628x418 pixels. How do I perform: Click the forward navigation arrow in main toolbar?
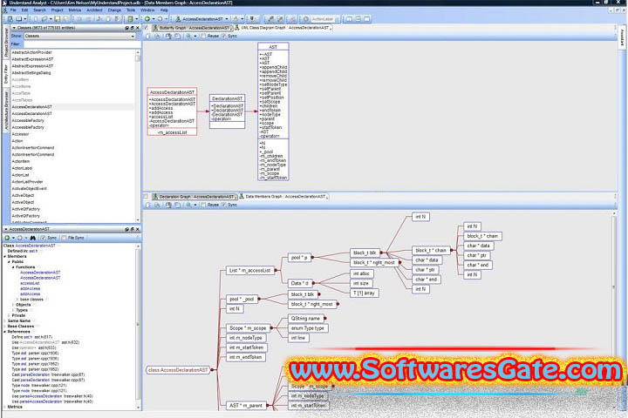160,19
